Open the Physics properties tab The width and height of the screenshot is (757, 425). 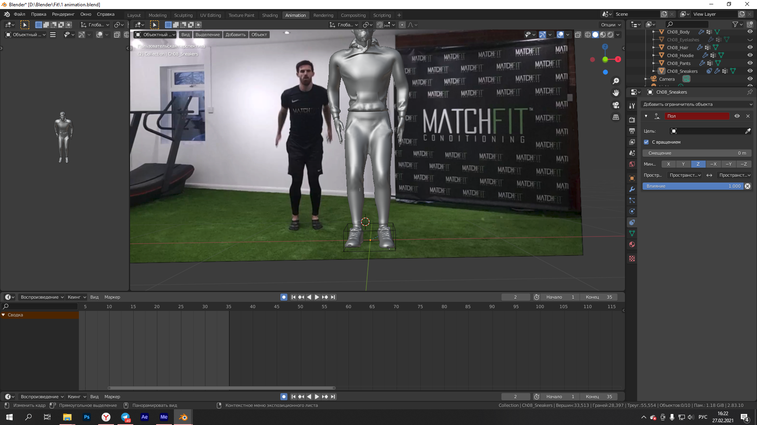[632, 211]
